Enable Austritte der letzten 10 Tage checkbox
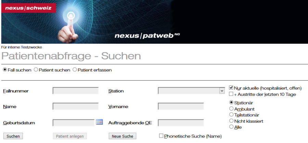308x143 pixels. tap(231, 94)
